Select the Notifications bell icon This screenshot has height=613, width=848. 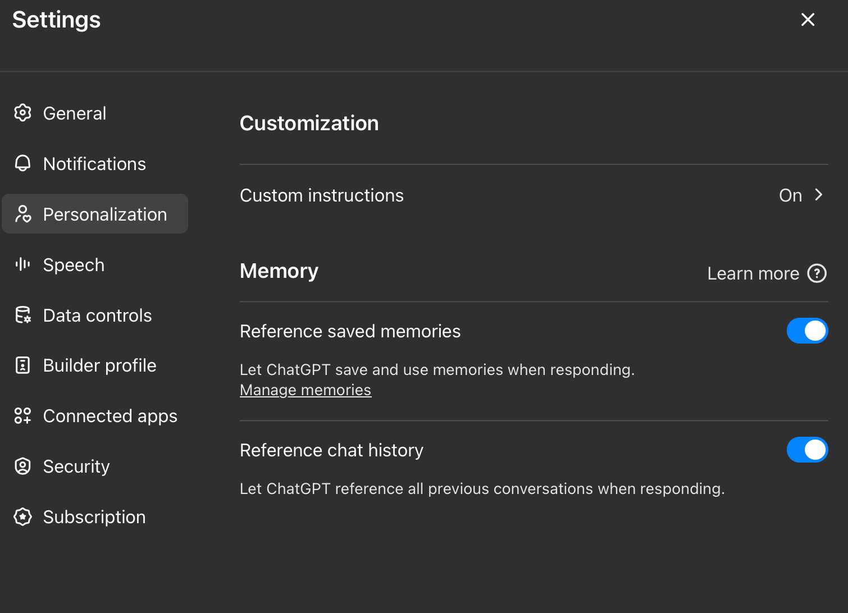point(23,163)
